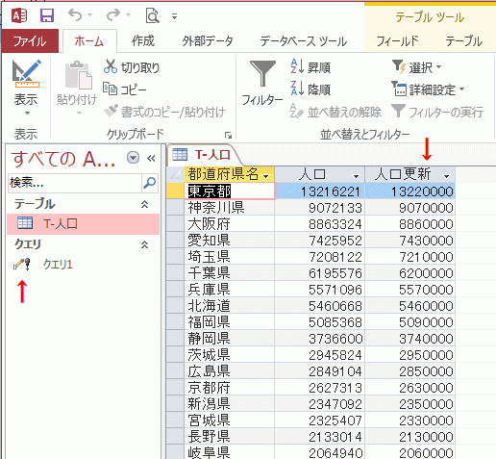This screenshot has height=459, width=496.
Task: Click the 貼り付け clipboard icon
Action: coord(78,75)
